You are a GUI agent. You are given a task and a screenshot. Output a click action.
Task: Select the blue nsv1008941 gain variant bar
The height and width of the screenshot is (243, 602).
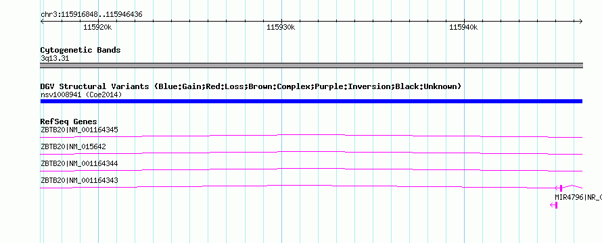[311, 101]
